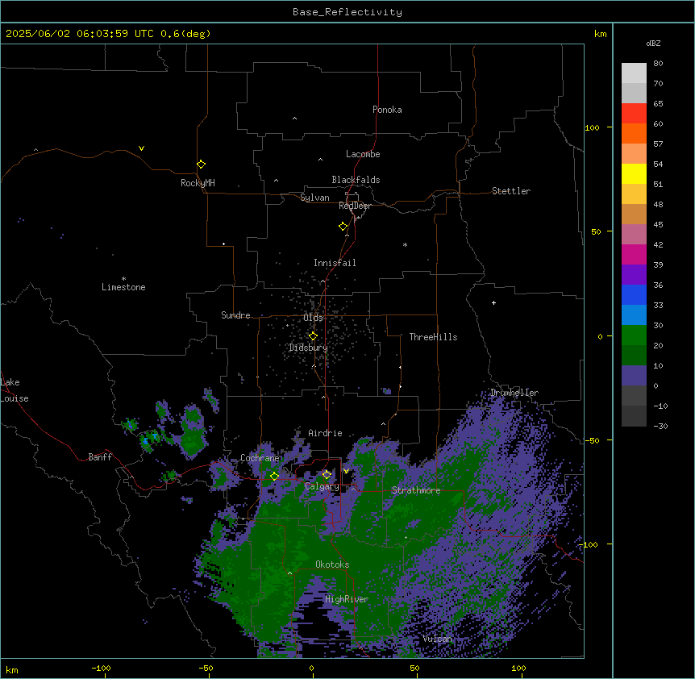
Task: Click the white asterisk above Limestone label
Action: (123, 279)
